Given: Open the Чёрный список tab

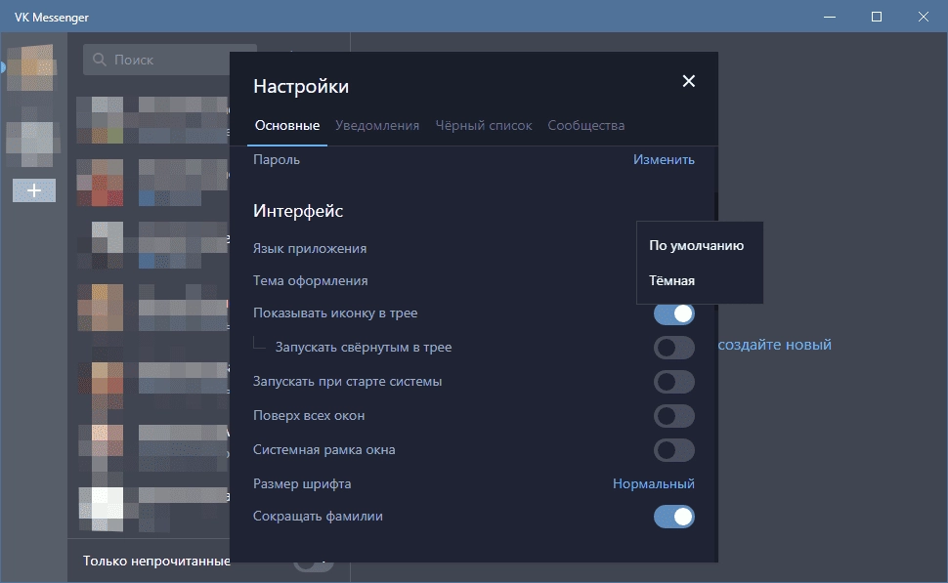Looking at the screenshot, I should pyautogui.click(x=484, y=126).
